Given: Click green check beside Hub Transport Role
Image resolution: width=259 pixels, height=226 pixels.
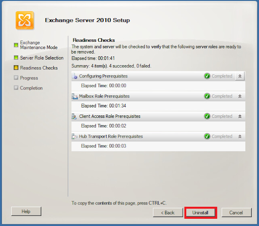Looking at the screenshot, I should [207, 136].
